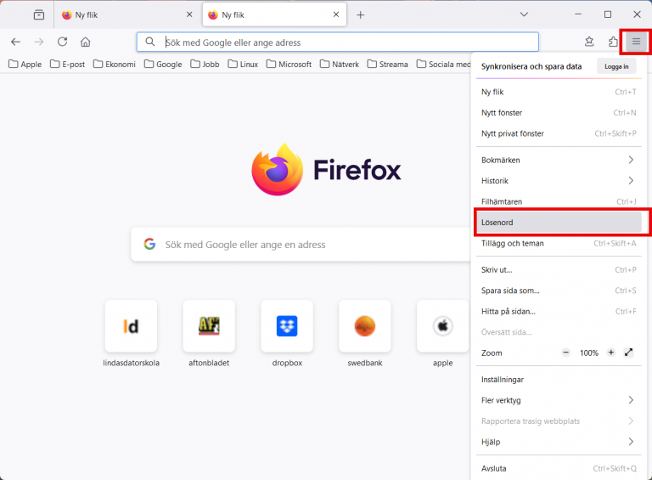Screen dimensions: 652x480
Task: Open the swedbank shortcut tile
Action: click(364, 326)
